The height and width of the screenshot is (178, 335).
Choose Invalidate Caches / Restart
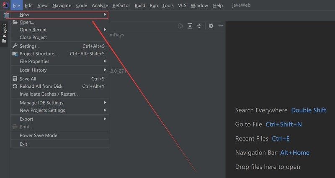(x=49, y=94)
